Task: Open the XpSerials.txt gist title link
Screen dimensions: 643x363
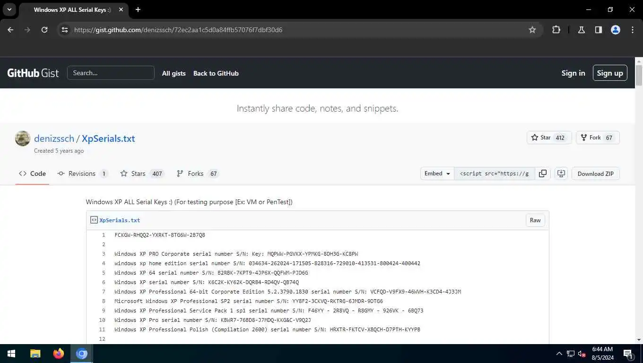Action: pos(108,138)
